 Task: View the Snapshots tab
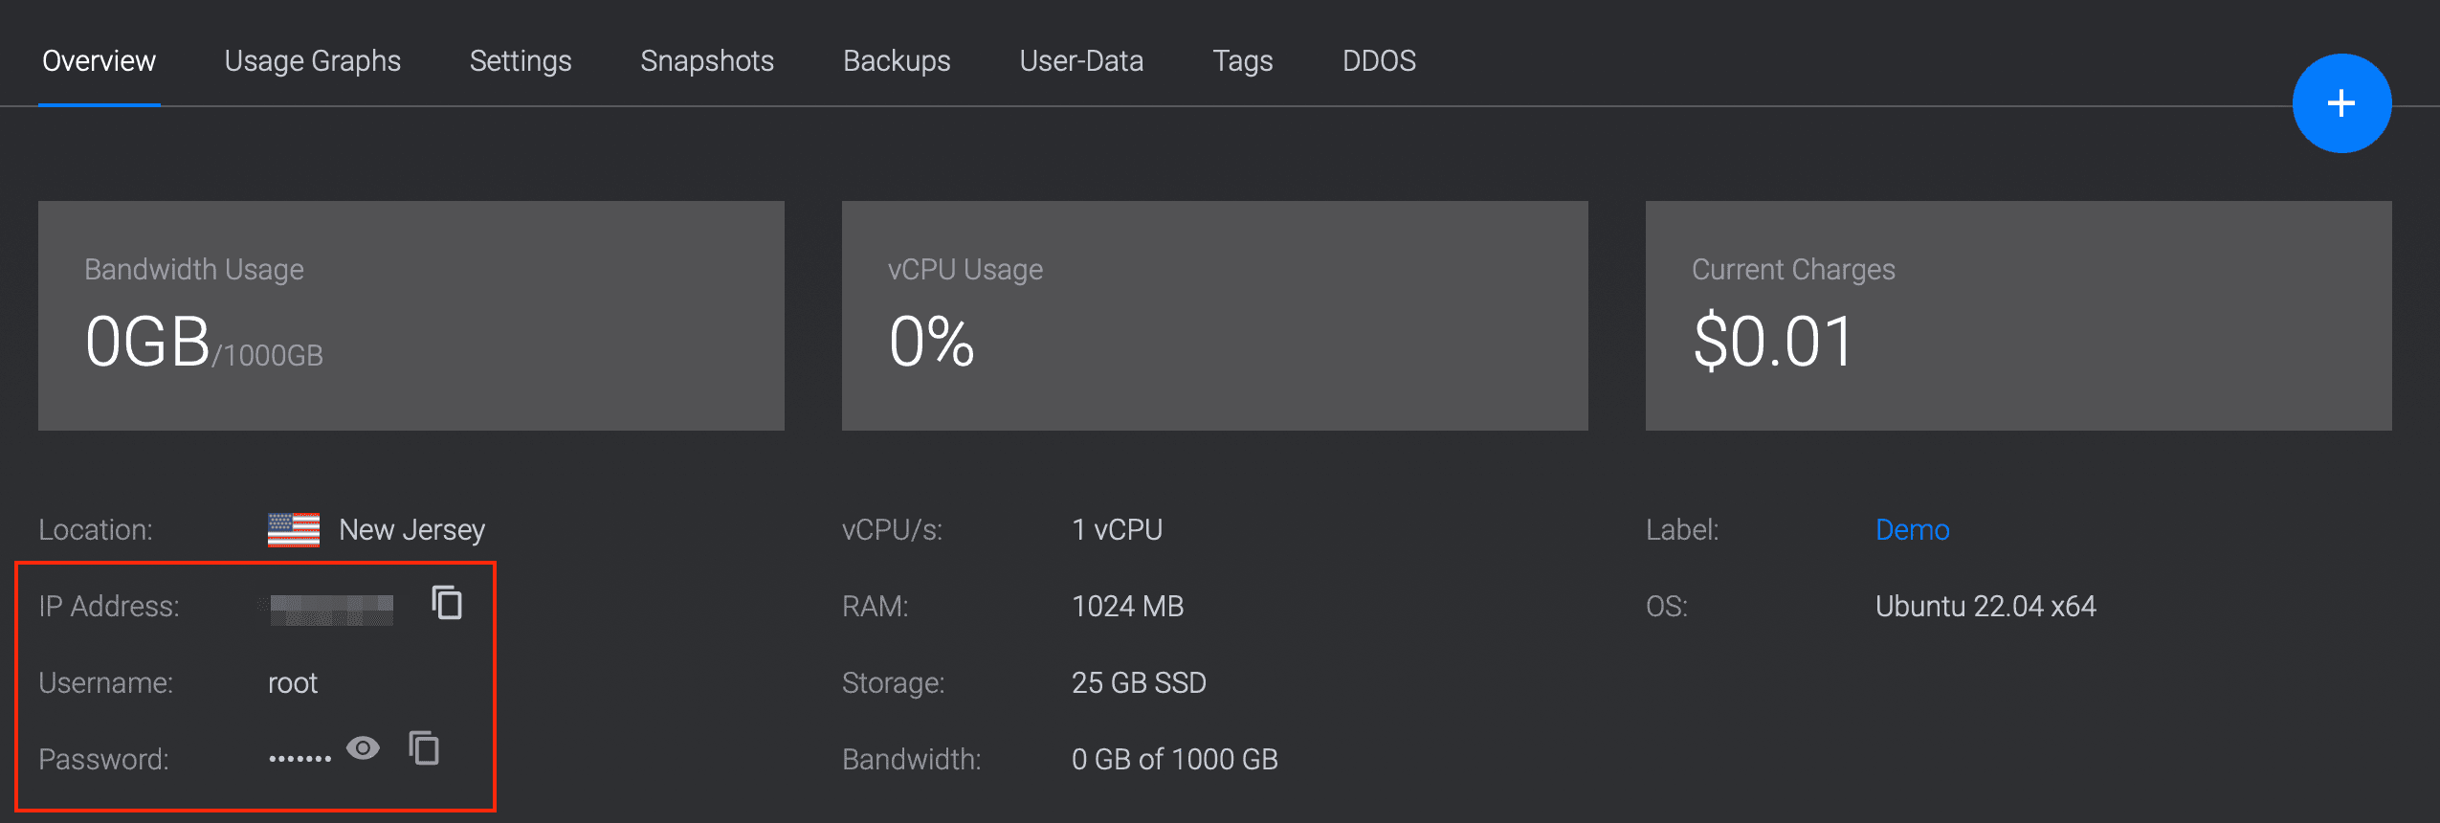point(706,60)
